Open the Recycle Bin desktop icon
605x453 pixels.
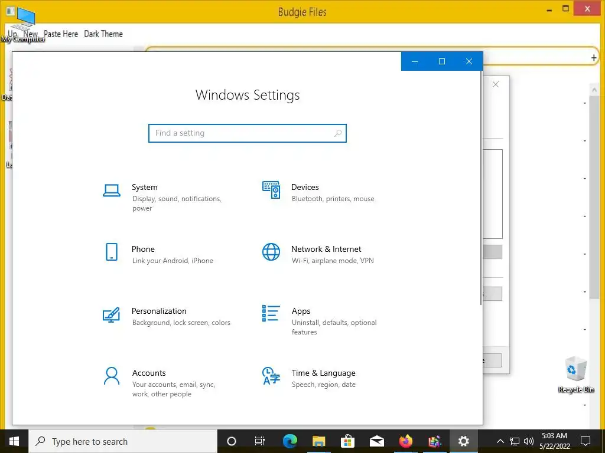[576, 375]
